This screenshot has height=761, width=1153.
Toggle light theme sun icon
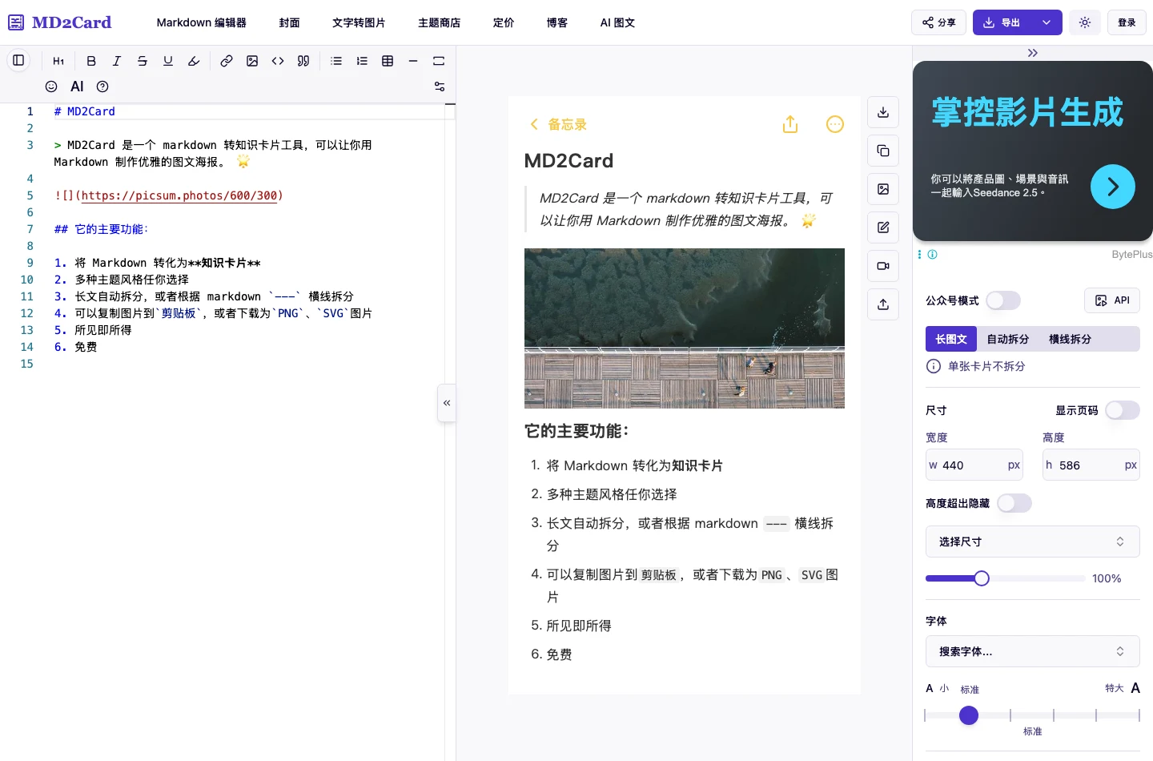click(1085, 22)
